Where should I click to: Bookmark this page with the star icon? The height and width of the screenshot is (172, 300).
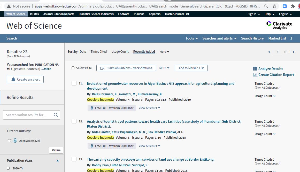(274, 6)
